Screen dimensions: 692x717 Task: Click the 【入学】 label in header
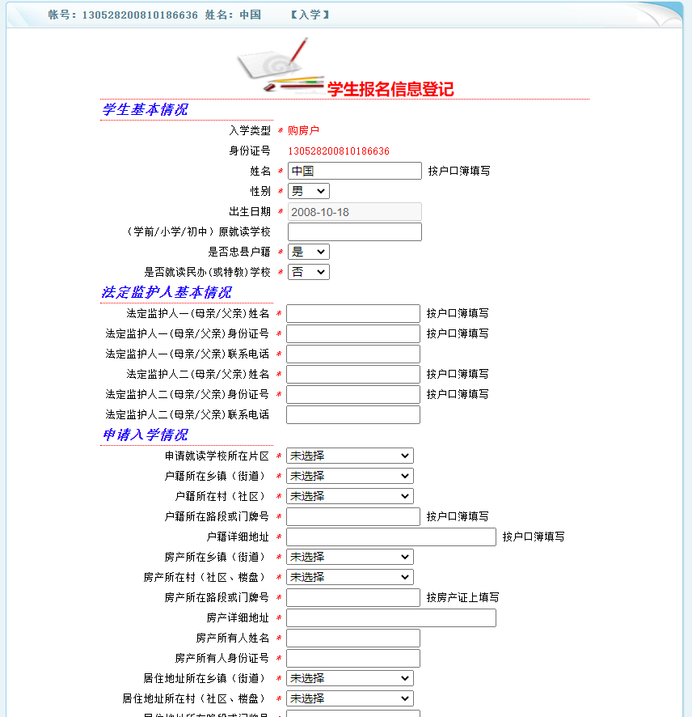[x=310, y=15]
